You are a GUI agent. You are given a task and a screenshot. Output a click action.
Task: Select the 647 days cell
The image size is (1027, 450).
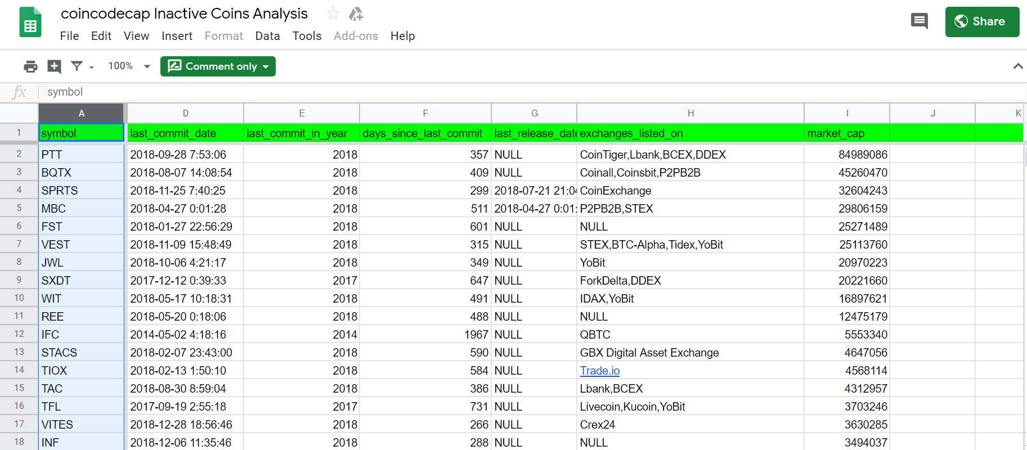[425, 280]
